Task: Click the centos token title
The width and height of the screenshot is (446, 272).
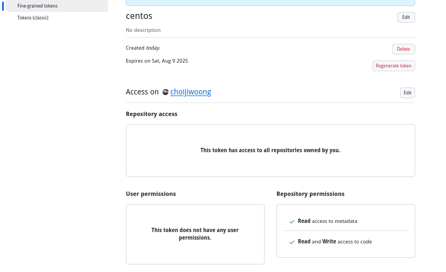Action: (x=139, y=16)
